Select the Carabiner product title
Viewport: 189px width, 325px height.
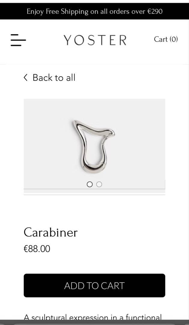point(50,232)
